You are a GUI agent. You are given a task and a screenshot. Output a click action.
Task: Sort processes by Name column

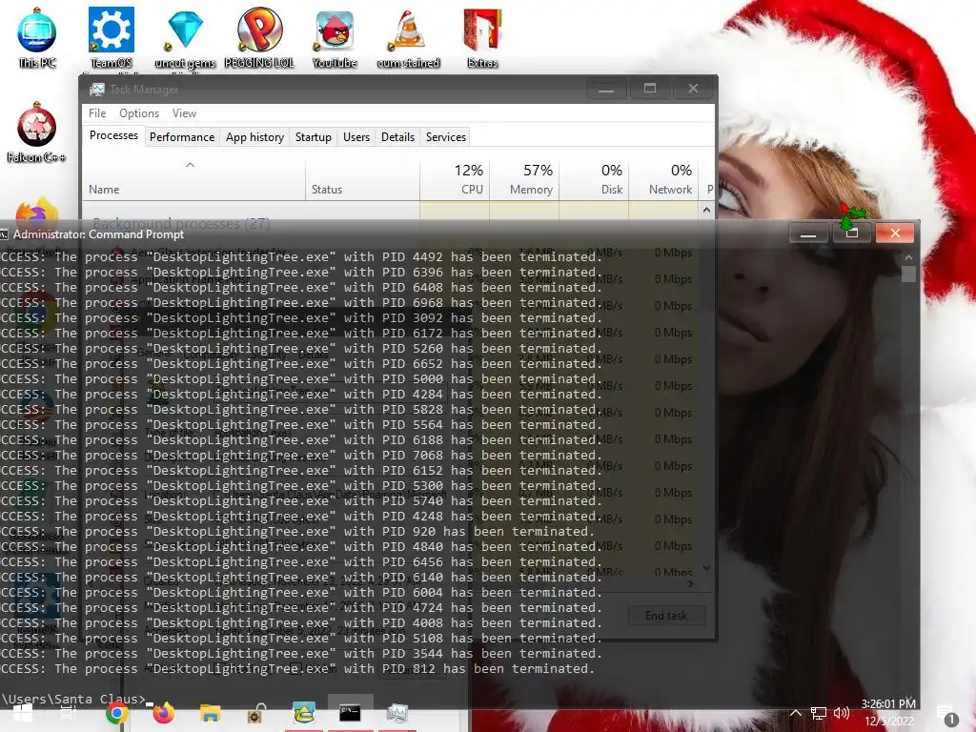[193, 180]
